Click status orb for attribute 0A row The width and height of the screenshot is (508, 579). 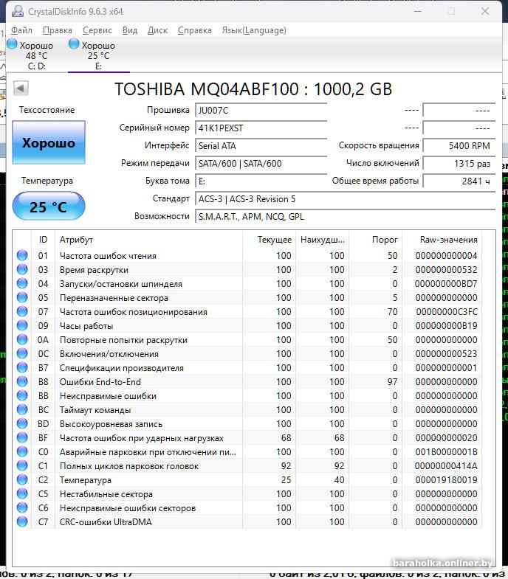pyautogui.click(x=22, y=339)
